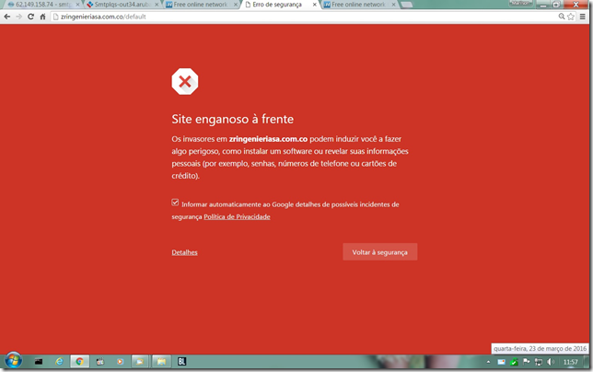Go to the browser Home page
The width and height of the screenshot is (593, 372).
tap(42, 17)
